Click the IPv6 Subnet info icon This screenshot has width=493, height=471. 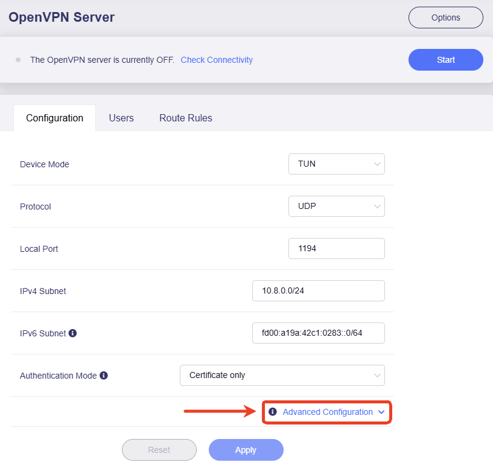tap(72, 333)
